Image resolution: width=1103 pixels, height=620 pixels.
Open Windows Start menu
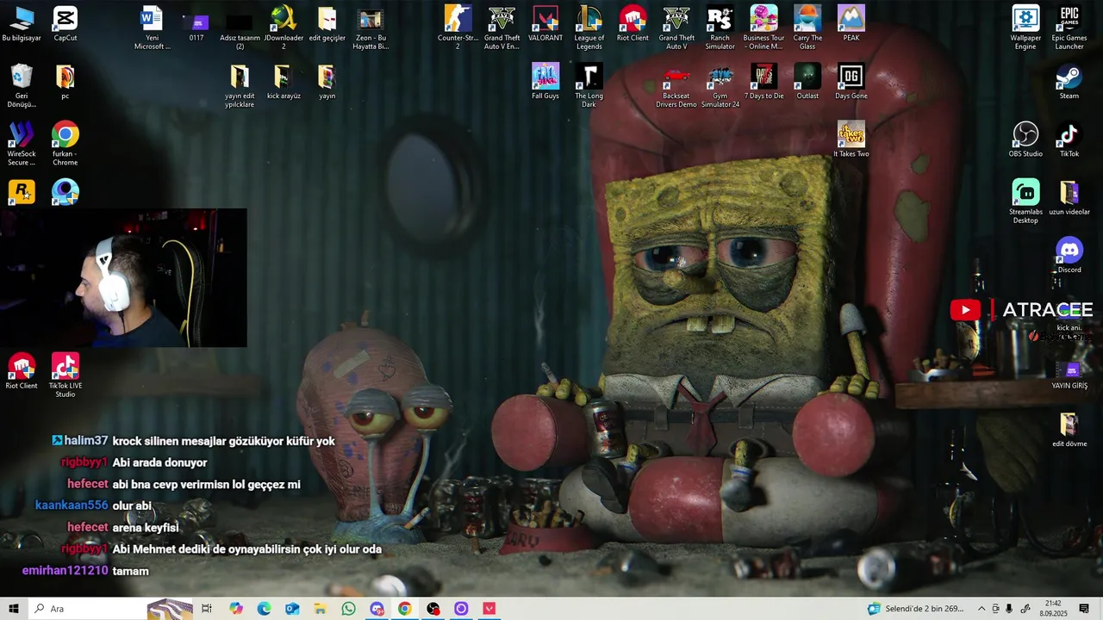[x=14, y=609]
